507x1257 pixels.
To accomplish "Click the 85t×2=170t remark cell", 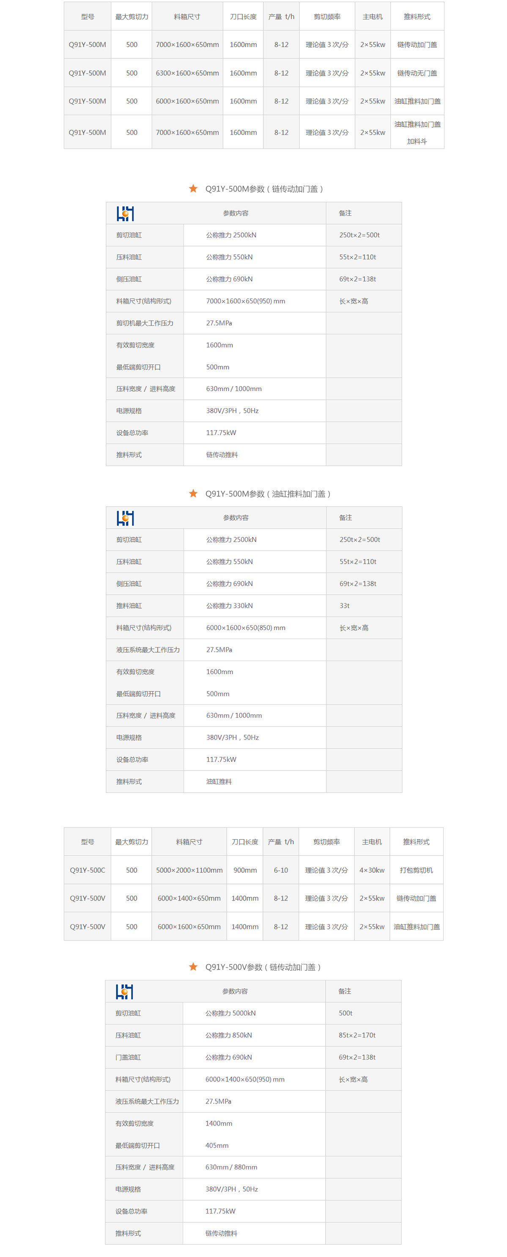I will (x=357, y=1035).
